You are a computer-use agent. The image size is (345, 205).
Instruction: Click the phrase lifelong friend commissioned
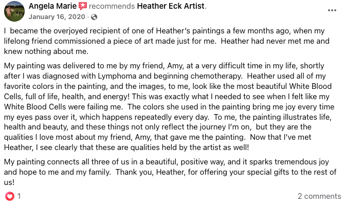pyautogui.click(x=55, y=41)
